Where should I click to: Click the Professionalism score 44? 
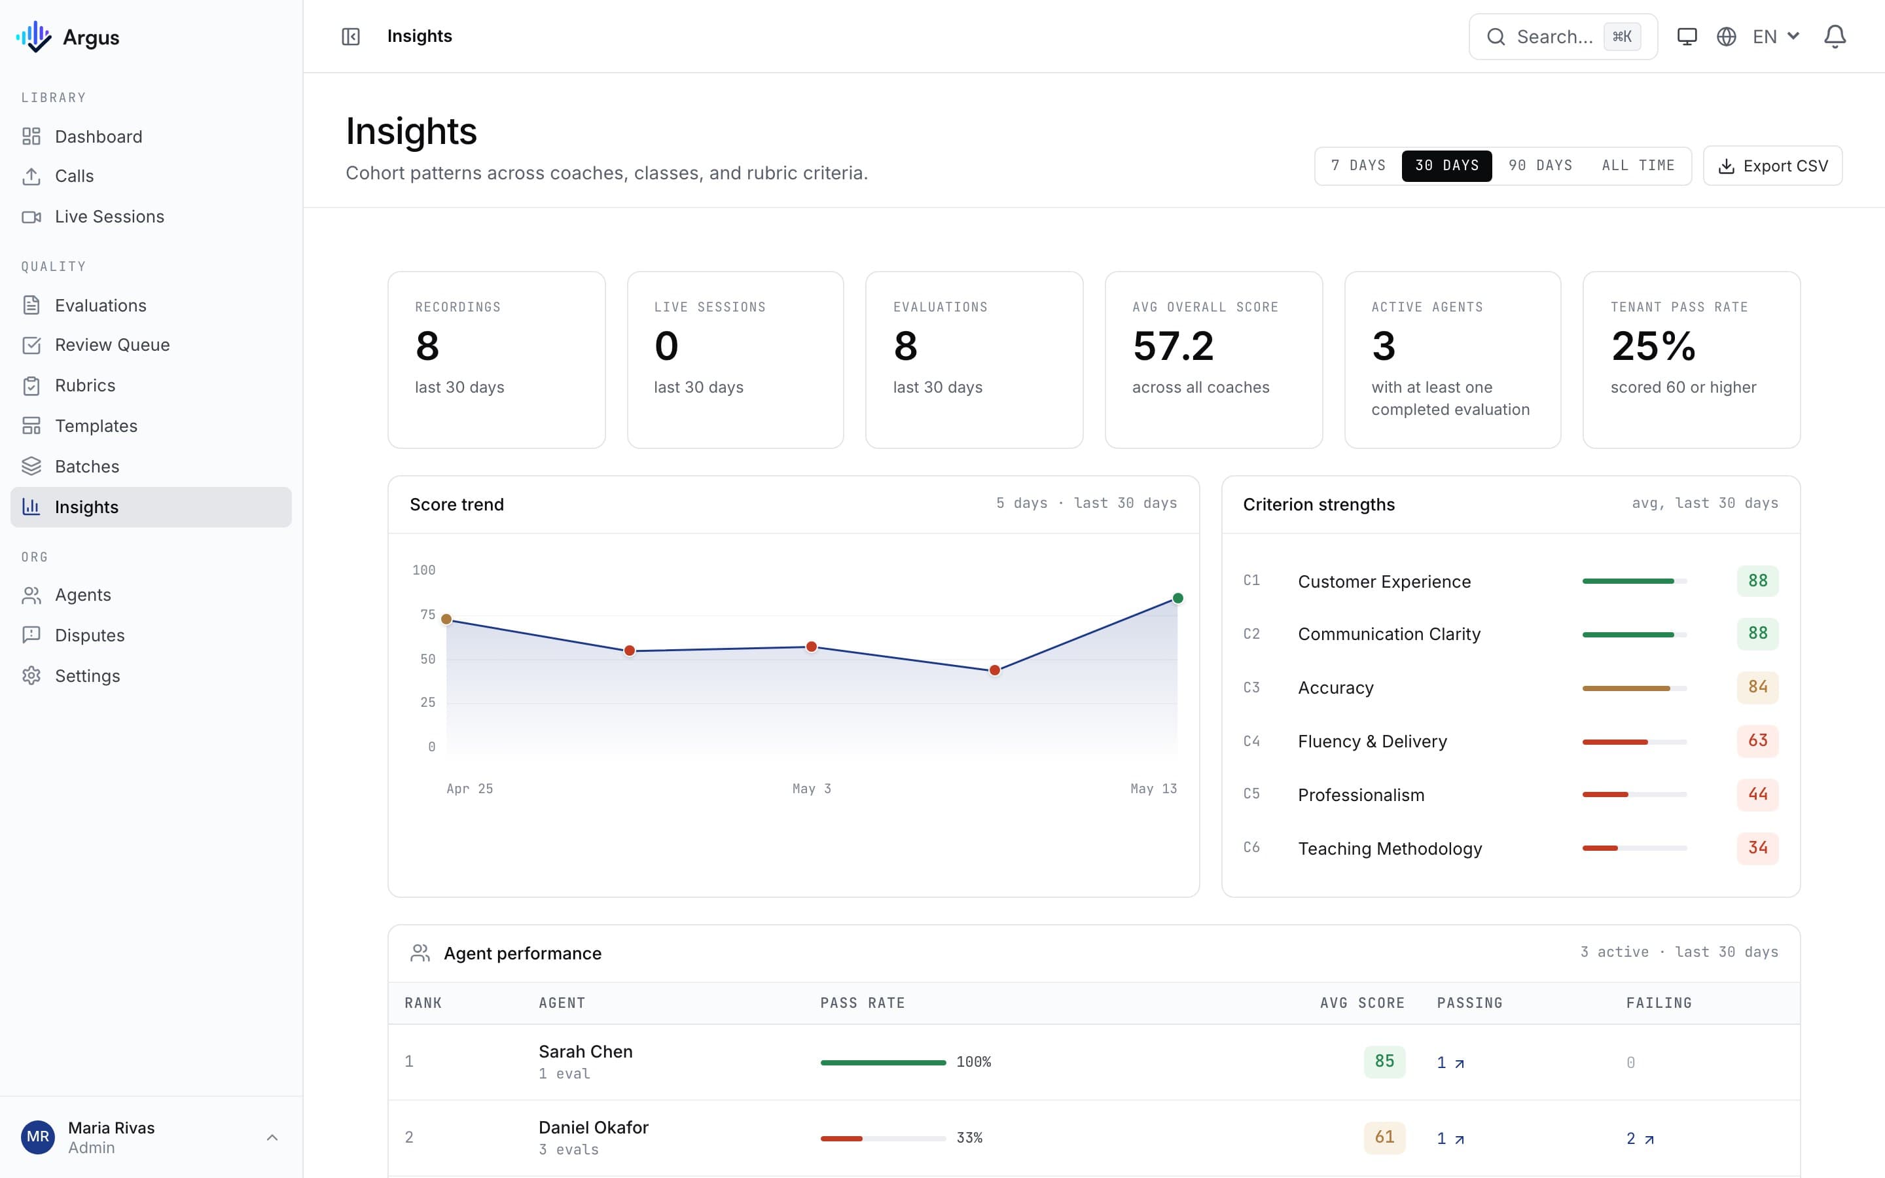pos(1757,794)
